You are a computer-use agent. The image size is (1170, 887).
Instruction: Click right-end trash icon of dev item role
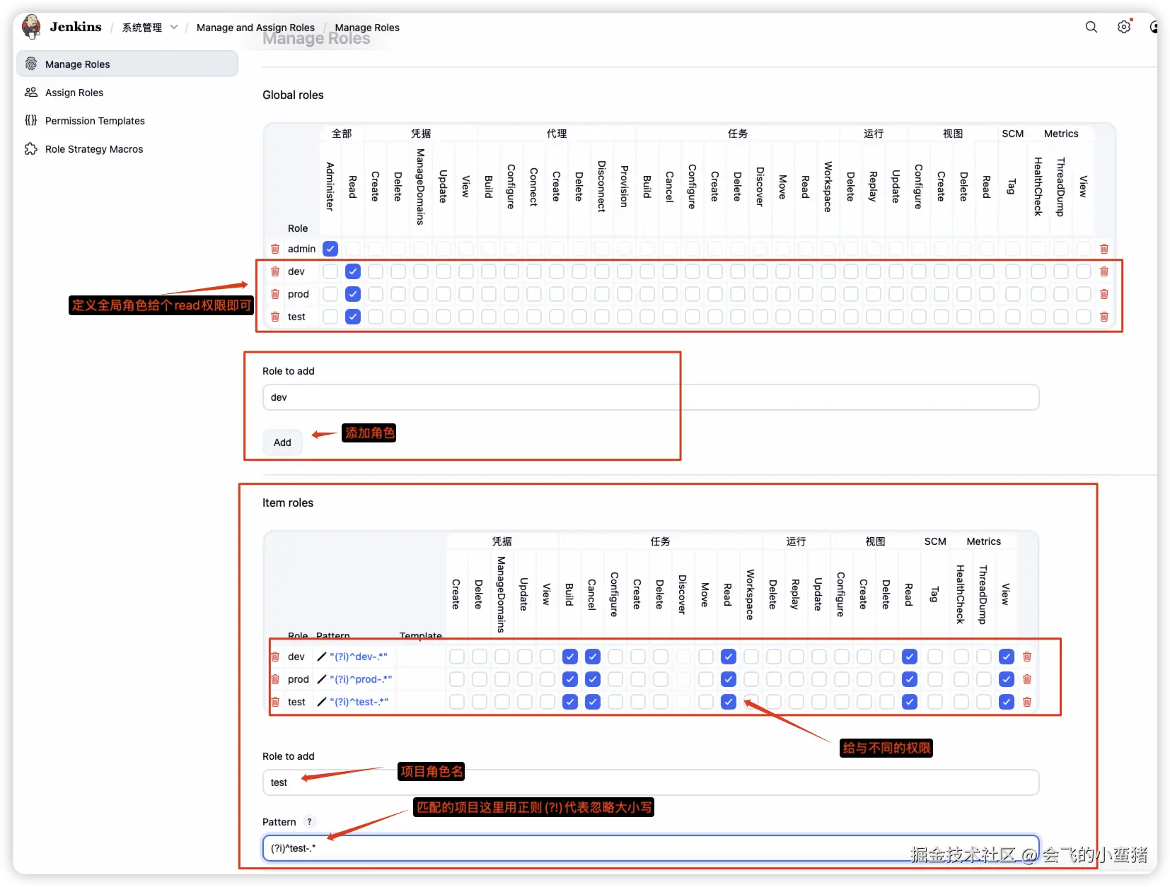(x=1027, y=657)
